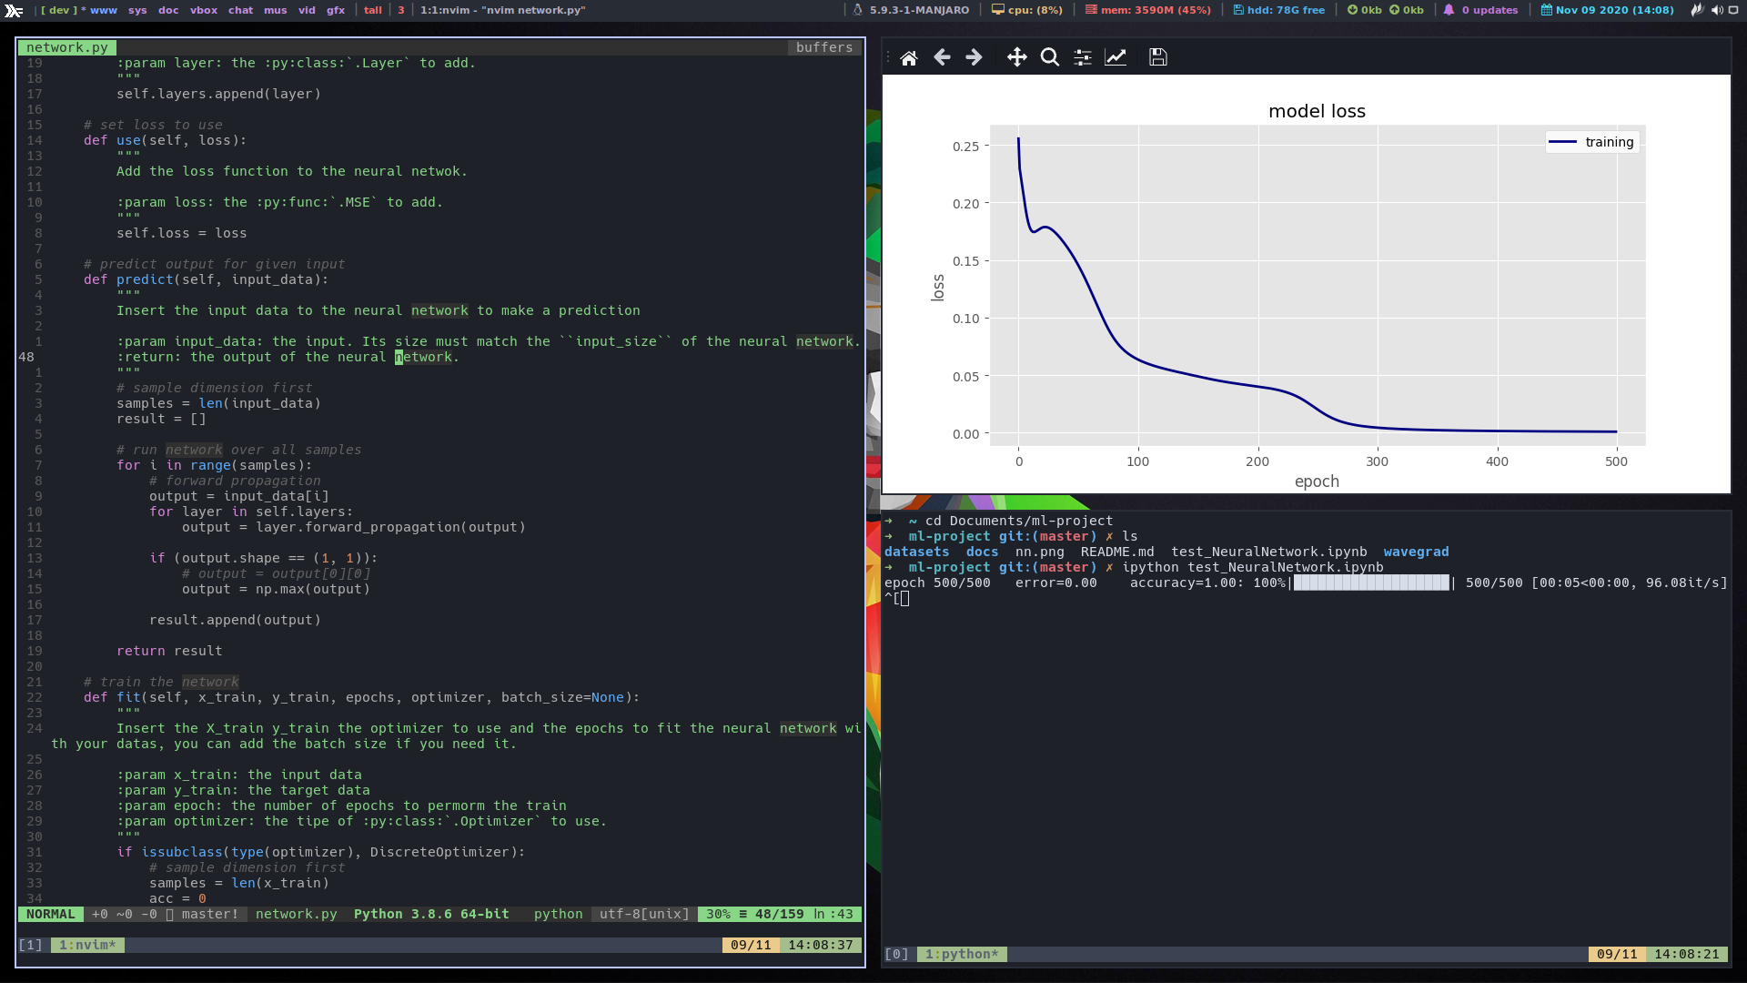Click the matplotlib Home reset view icon
Screen dimensions: 1747x983
[908, 57]
